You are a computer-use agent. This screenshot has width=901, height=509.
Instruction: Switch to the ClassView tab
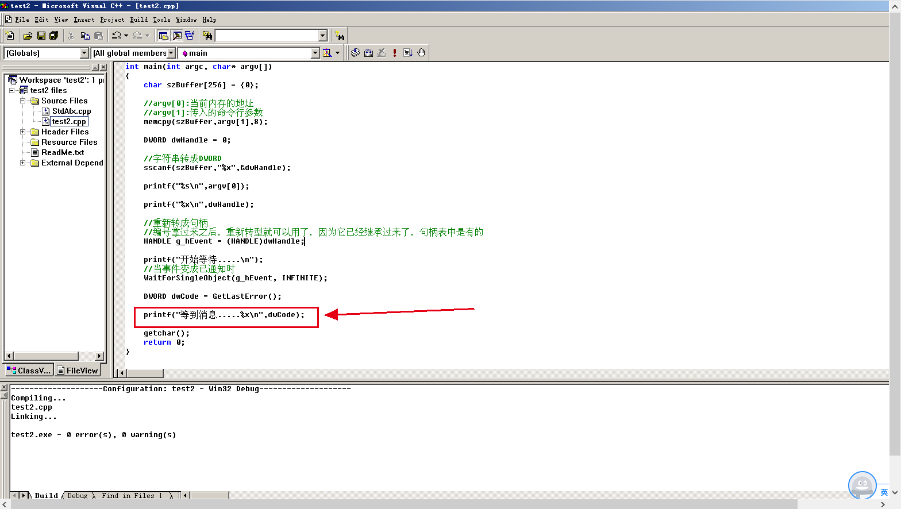(x=29, y=371)
